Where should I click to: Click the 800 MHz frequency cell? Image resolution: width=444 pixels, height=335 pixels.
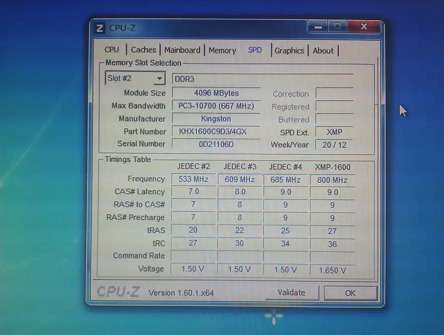coord(333,180)
